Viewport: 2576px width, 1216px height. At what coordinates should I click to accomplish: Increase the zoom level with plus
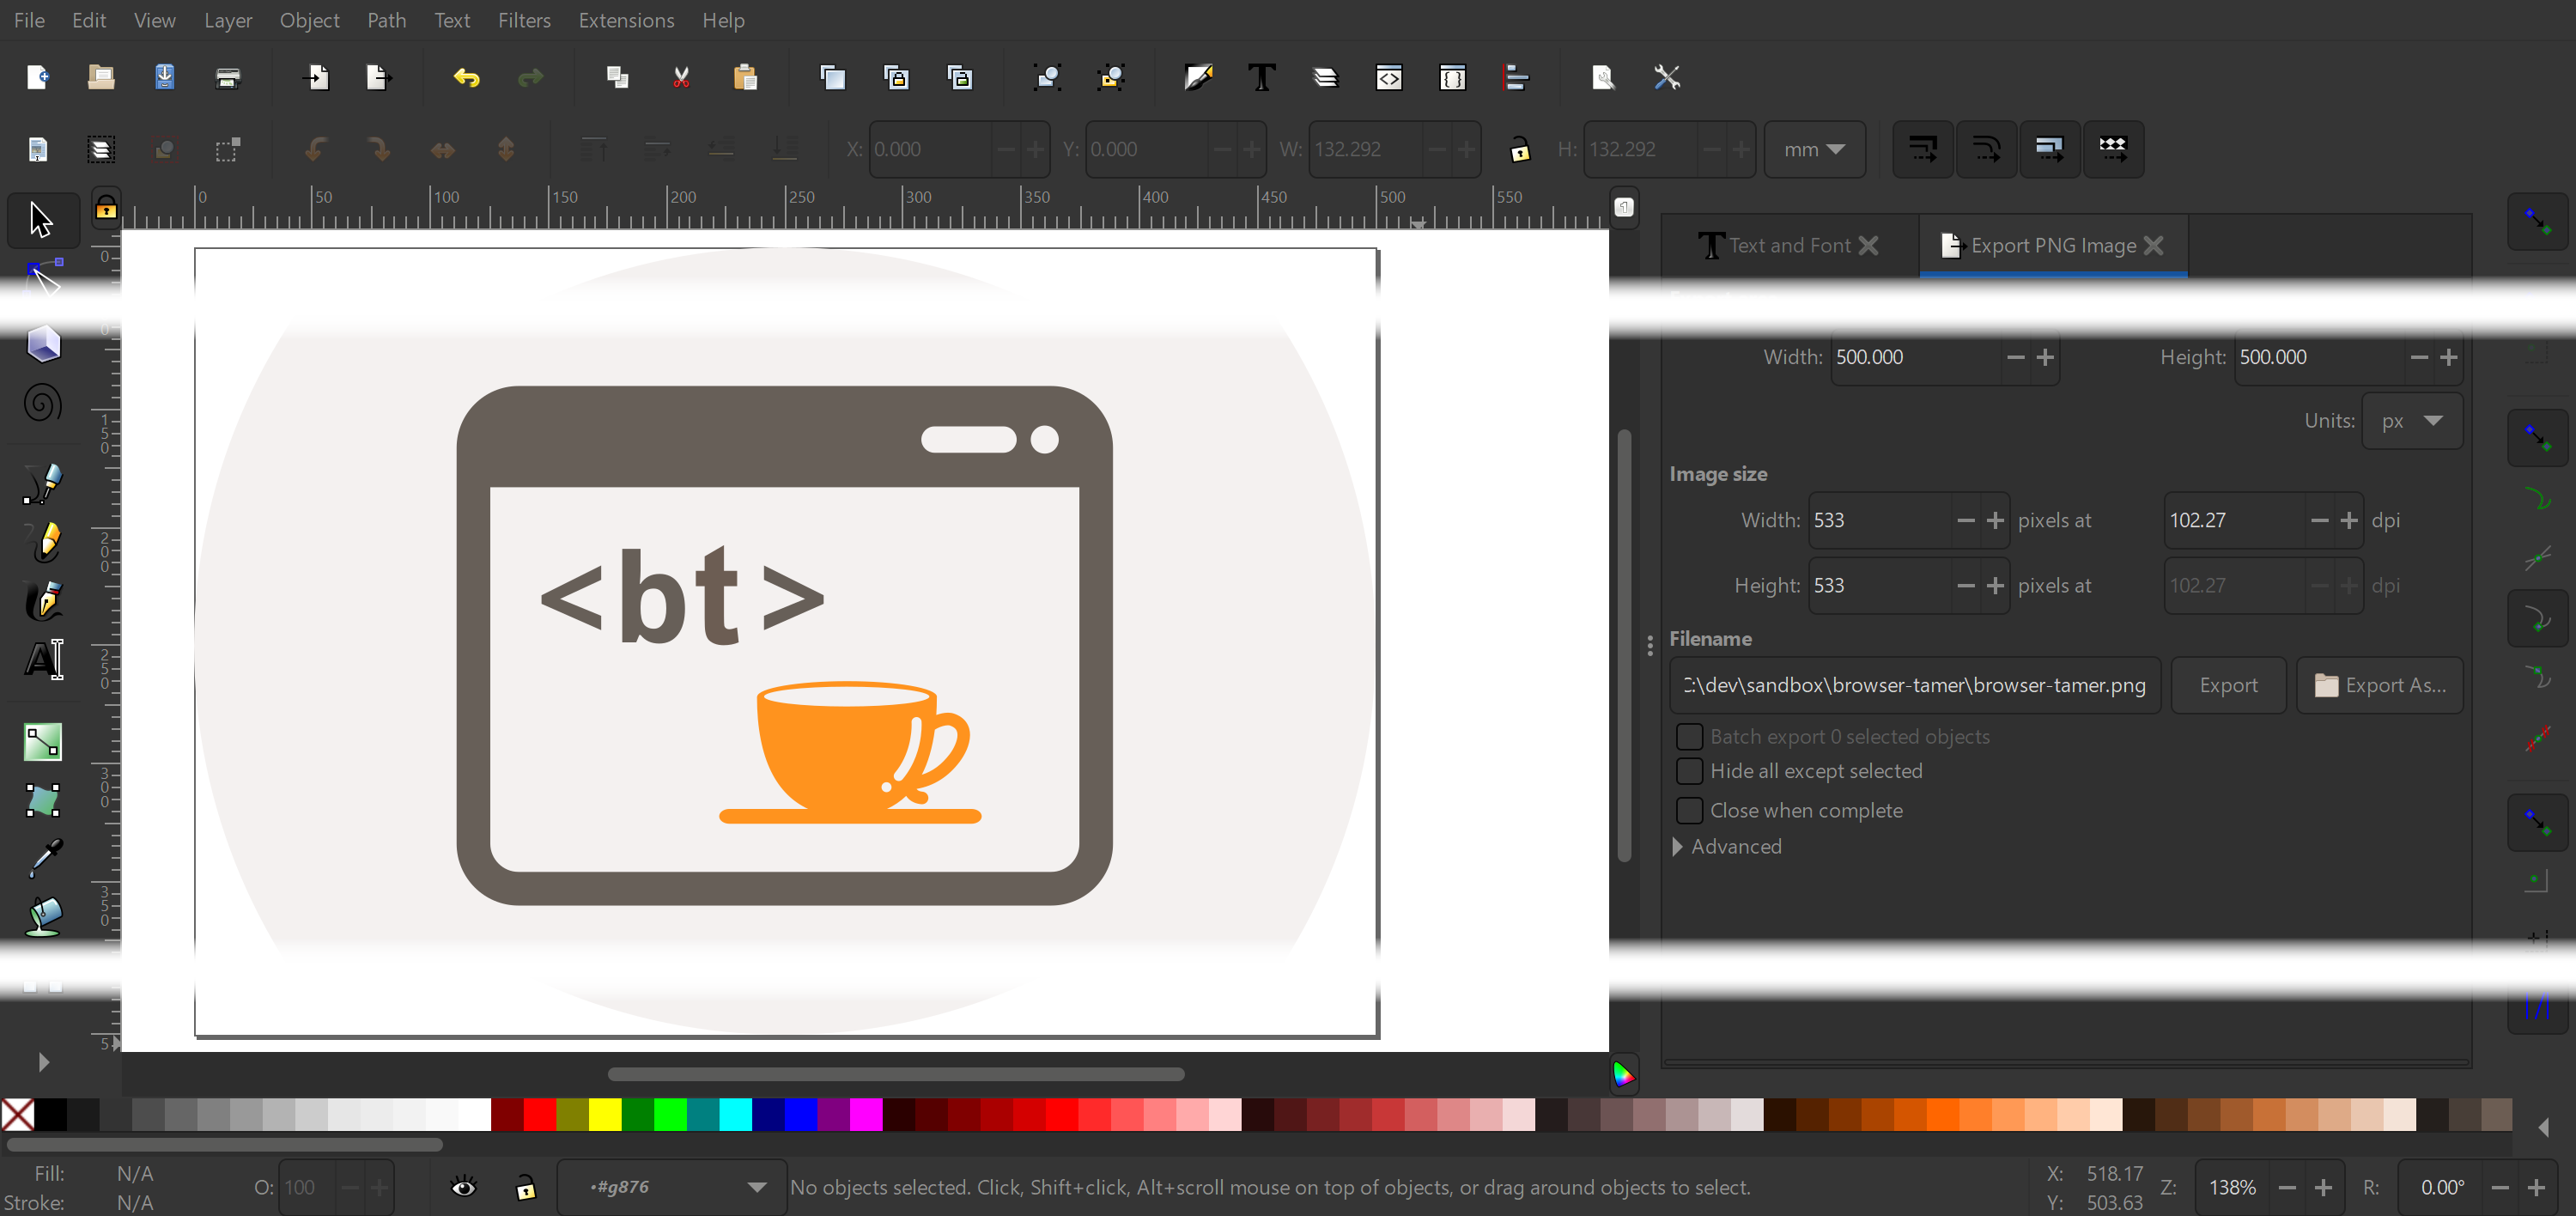coord(2323,1187)
